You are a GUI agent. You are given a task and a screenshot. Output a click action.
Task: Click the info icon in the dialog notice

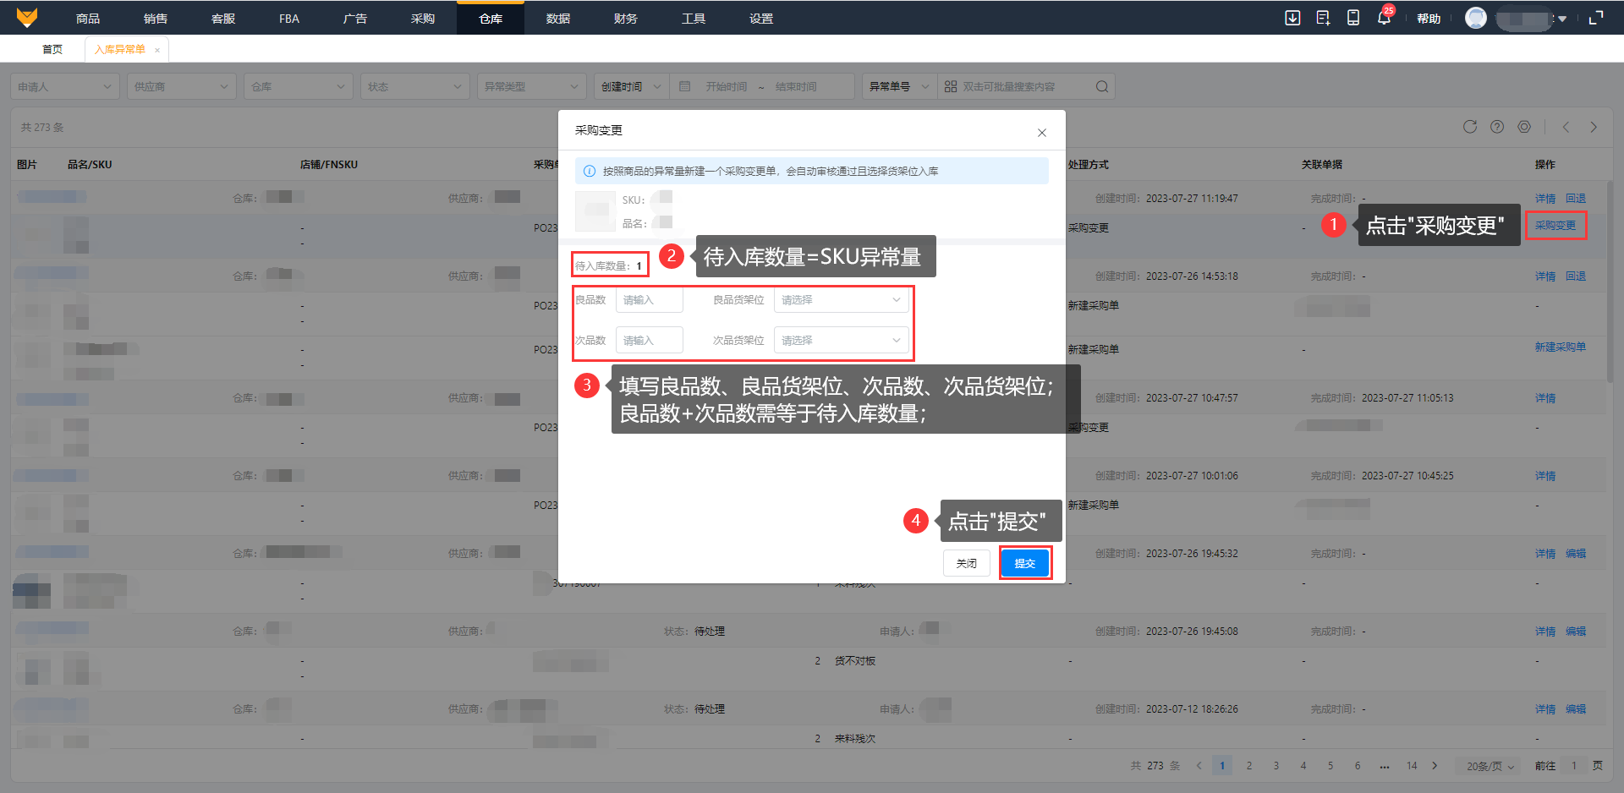tap(590, 171)
